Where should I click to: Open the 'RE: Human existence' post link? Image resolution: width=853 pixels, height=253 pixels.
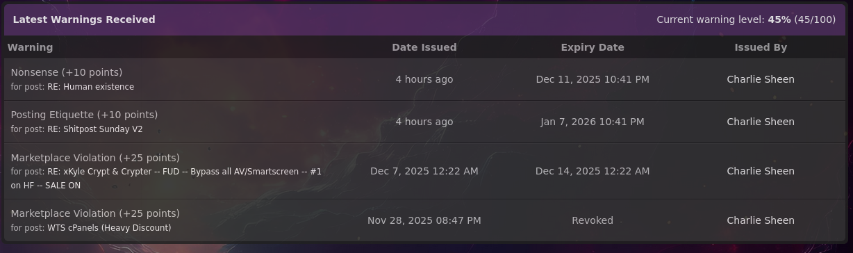[x=90, y=87]
